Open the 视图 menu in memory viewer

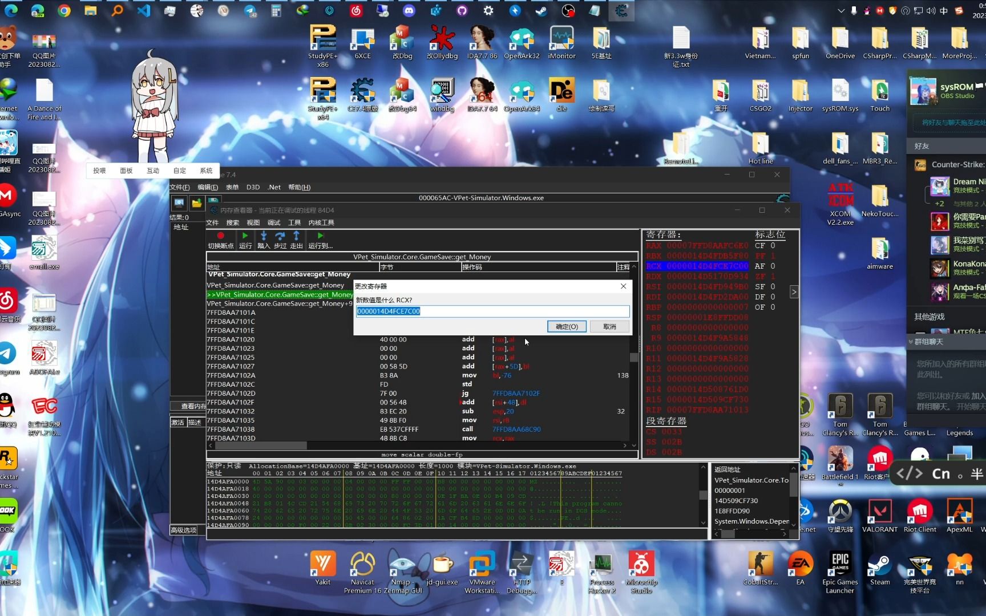point(253,222)
